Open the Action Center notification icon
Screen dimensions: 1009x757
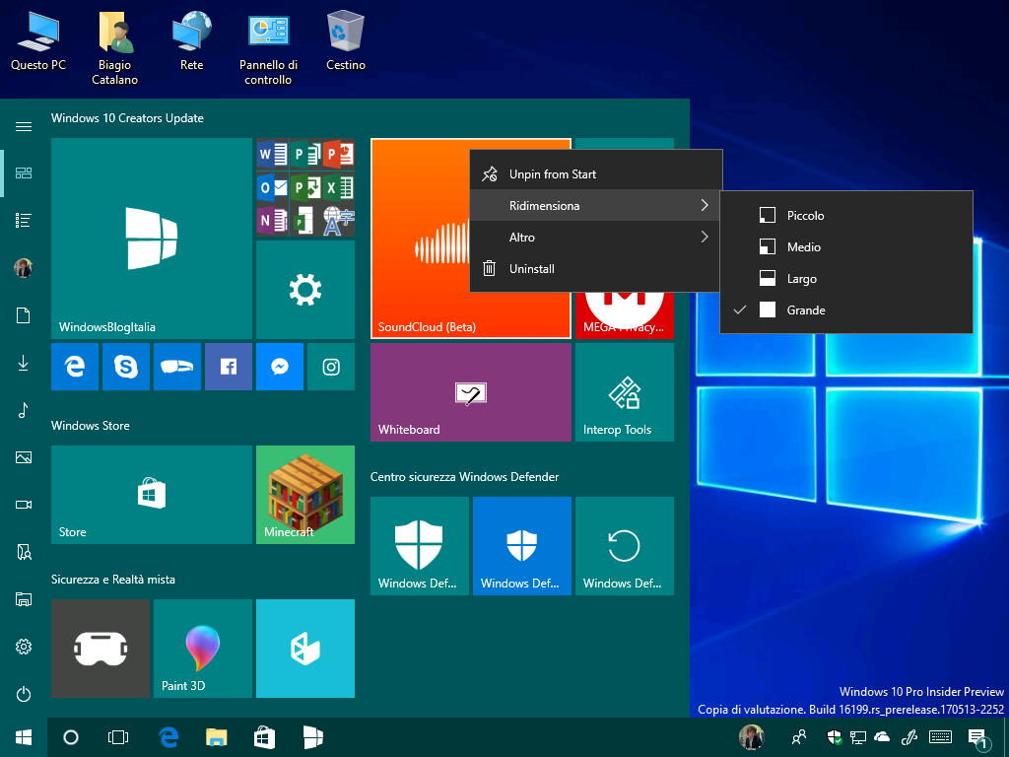(976, 738)
